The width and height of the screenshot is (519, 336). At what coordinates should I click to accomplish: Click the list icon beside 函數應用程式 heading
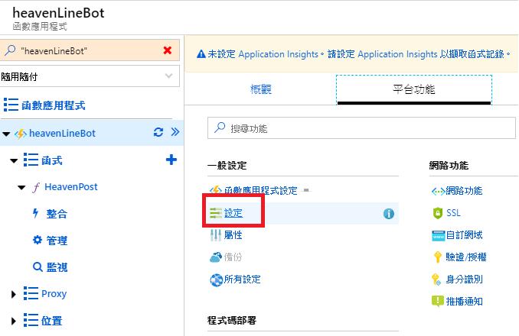(x=11, y=105)
